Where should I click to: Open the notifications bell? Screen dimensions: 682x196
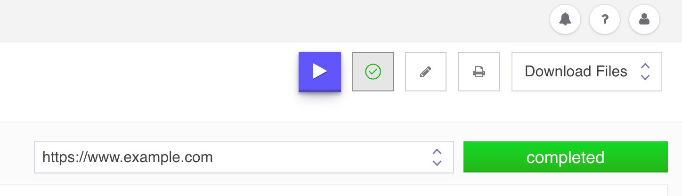(x=565, y=19)
